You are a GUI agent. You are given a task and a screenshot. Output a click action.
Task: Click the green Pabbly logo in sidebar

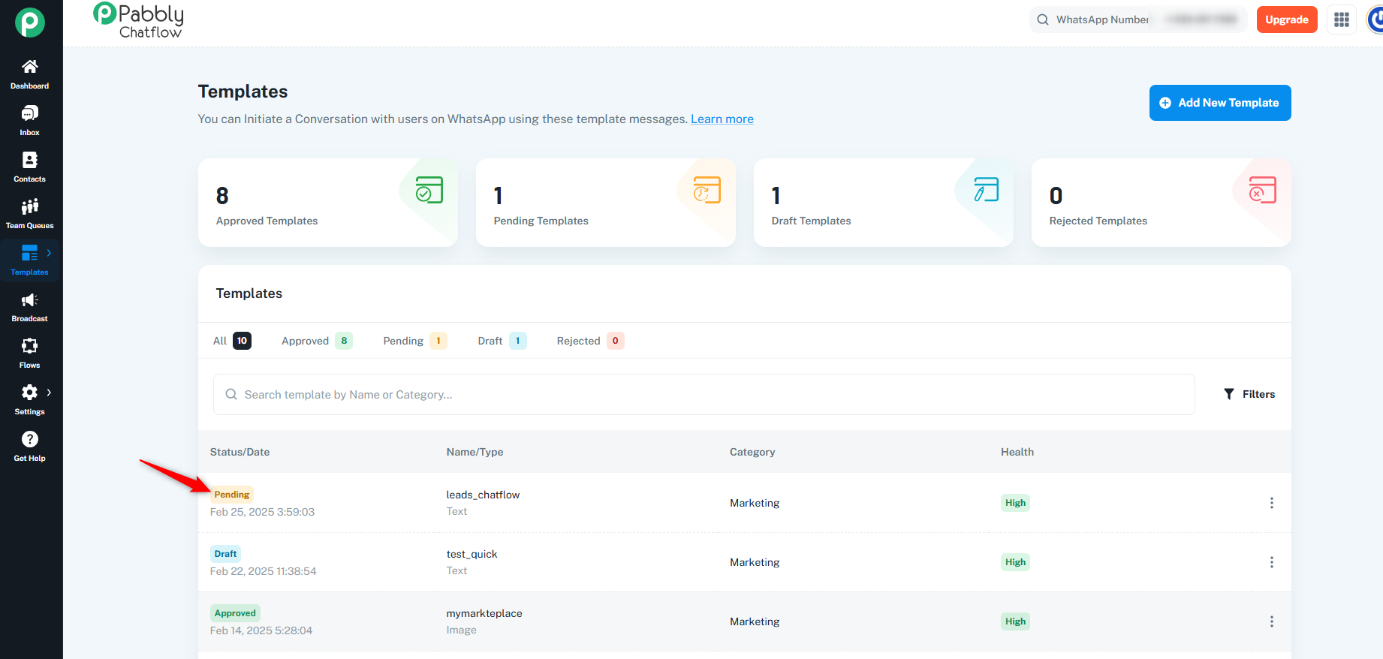[30, 23]
